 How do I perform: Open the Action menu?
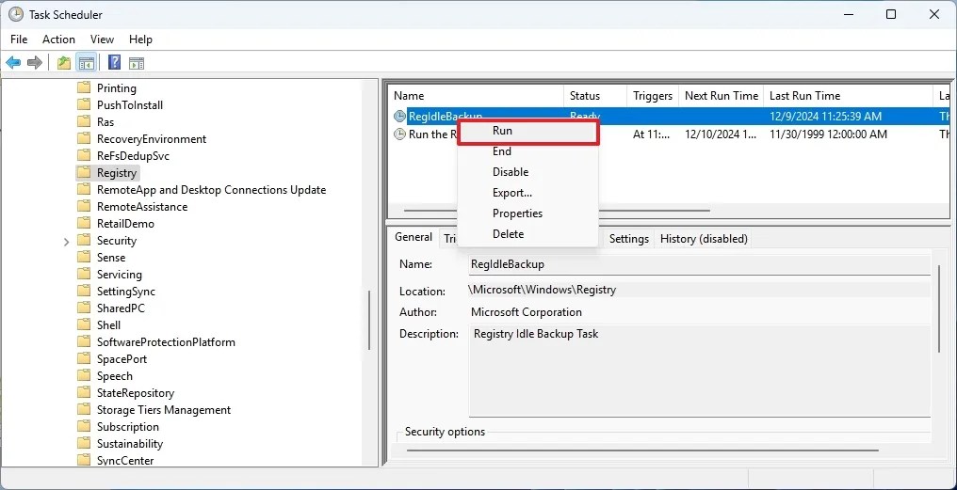point(58,39)
